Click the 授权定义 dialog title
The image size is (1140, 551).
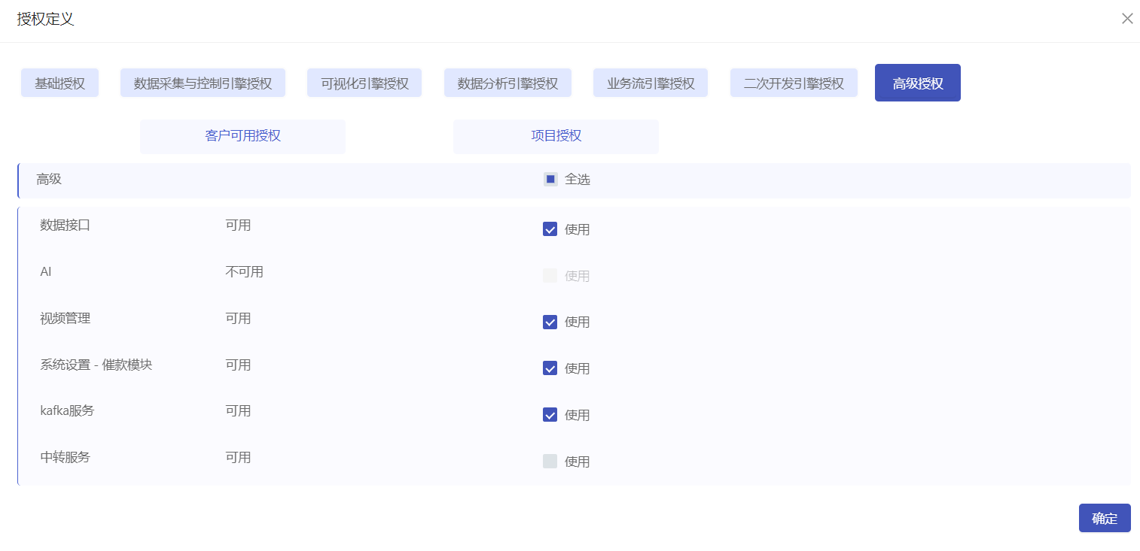(x=45, y=19)
